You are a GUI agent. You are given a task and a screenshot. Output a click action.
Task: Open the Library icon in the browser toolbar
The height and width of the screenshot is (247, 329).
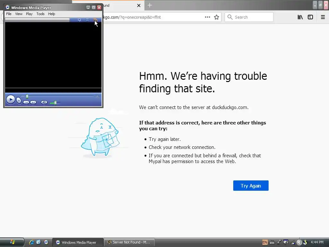(x=300, y=17)
